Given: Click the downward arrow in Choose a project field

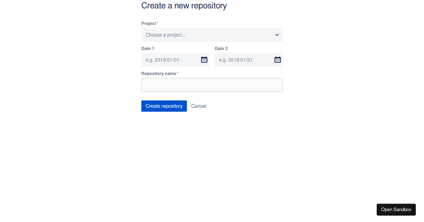Looking at the screenshot, I should click(x=277, y=35).
